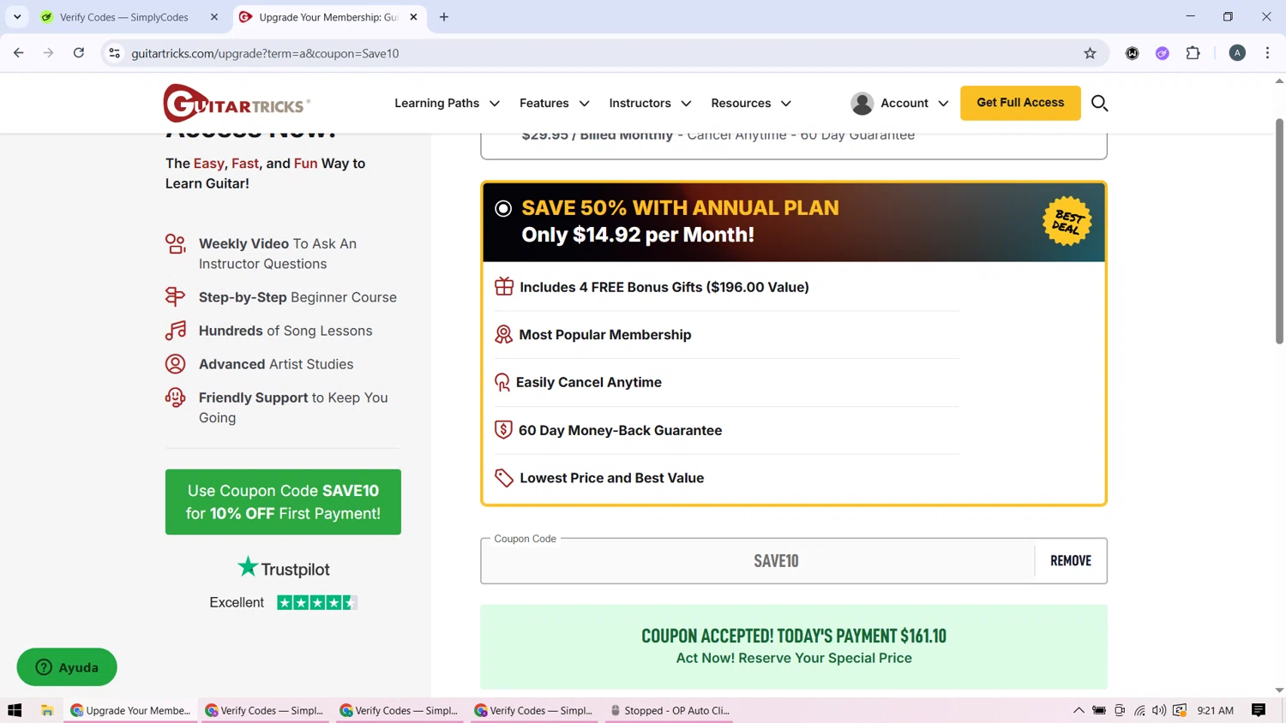Open File Explorer from the taskbar
The height and width of the screenshot is (723, 1286).
tap(47, 710)
